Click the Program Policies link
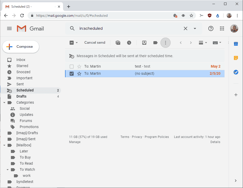243x188 pixels. coord(157,137)
